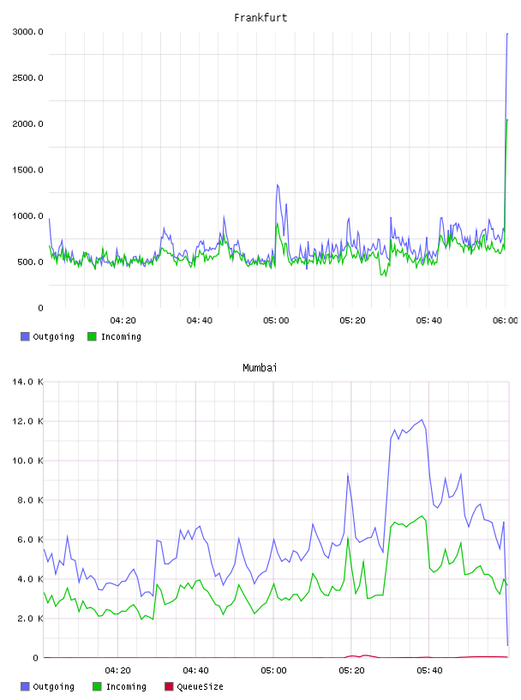Image resolution: width=521 pixels, height=700 pixels.
Task: Click the Outgoing label in Frankfurt legend
Action: pyautogui.click(x=53, y=336)
